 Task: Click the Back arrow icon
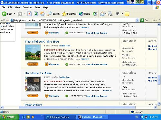pos(4,14)
